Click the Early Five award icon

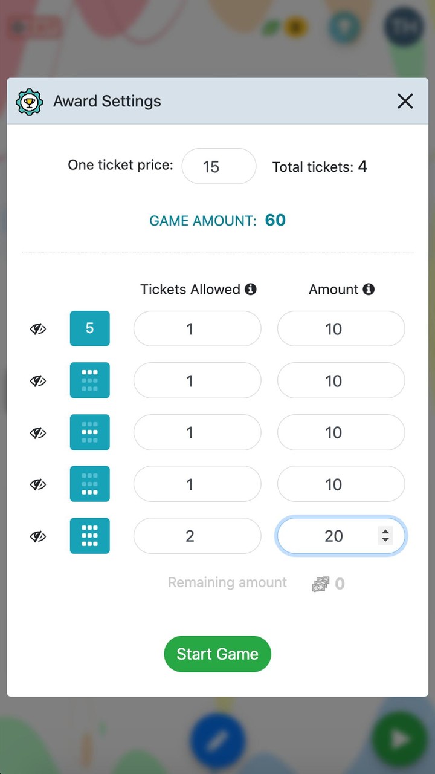(89, 328)
